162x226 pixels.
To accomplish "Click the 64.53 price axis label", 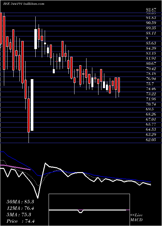I will 151,129.
